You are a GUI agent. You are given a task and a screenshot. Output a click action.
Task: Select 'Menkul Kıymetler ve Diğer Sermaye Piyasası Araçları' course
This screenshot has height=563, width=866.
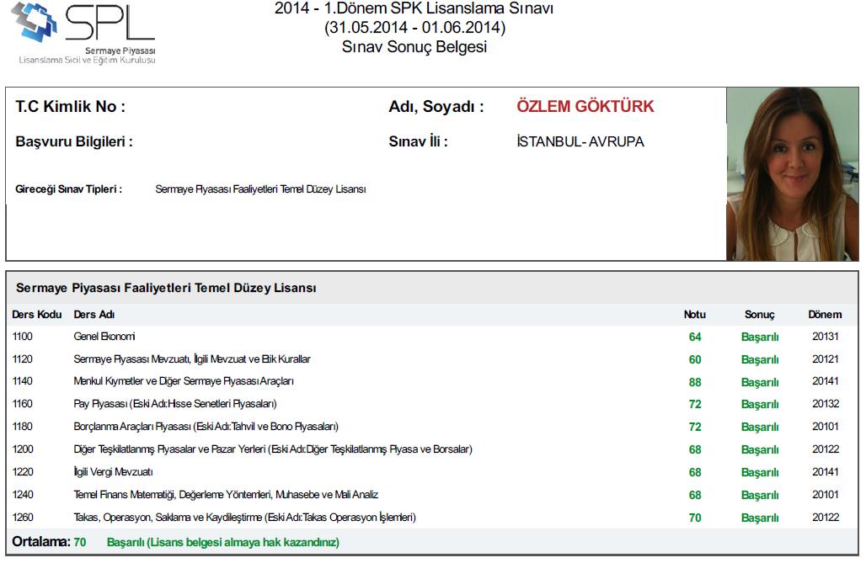(x=184, y=381)
